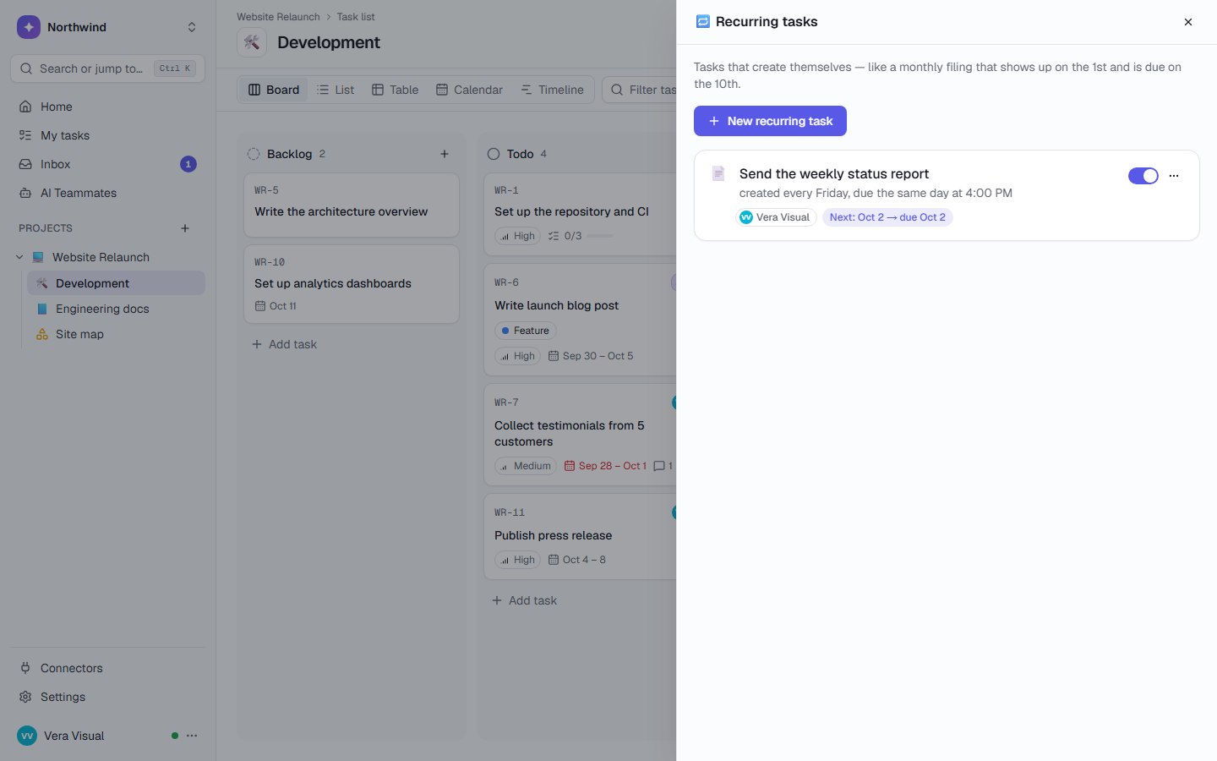Click the Next: Oct 2 due badge
This screenshot has width=1217, height=761.
pyautogui.click(x=887, y=217)
